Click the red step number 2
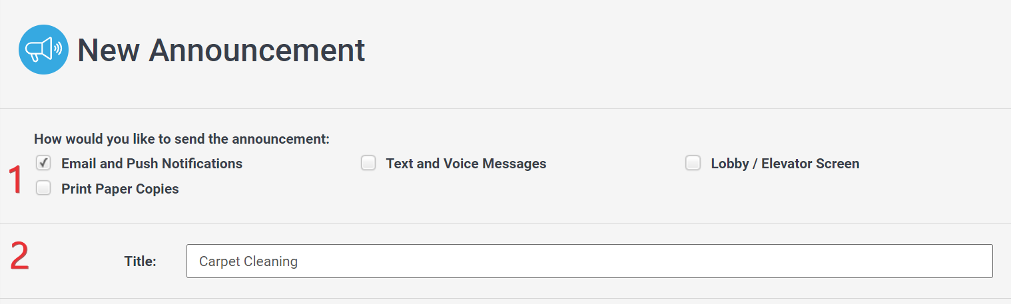The width and height of the screenshot is (1011, 304). tap(19, 257)
